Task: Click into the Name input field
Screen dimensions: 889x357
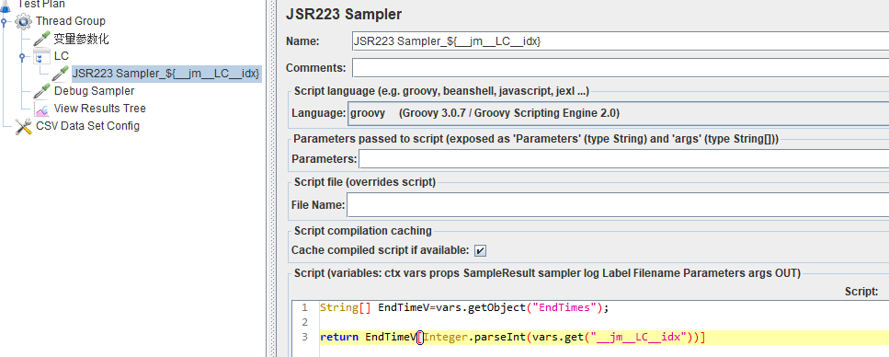Action: click(621, 41)
